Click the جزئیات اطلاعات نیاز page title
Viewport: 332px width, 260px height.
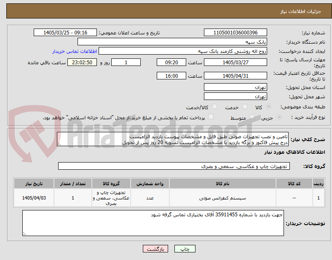300,11
